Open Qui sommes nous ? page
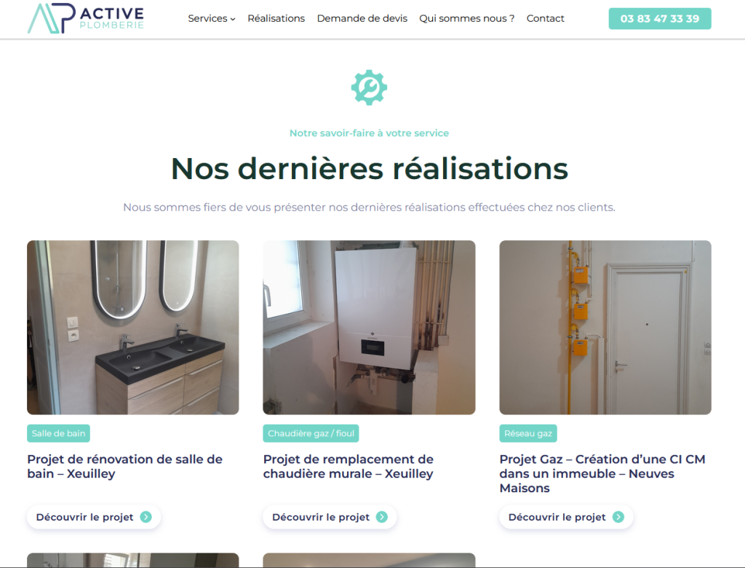 (x=466, y=18)
